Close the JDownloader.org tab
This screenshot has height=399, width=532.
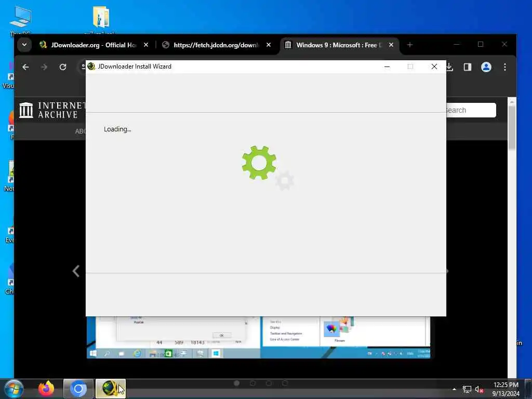click(x=146, y=45)
